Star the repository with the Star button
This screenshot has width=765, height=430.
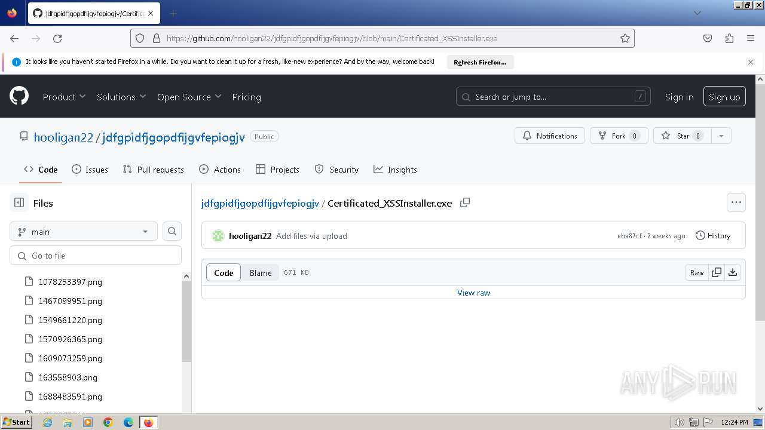pyautogui.click(x=683, y=136)
